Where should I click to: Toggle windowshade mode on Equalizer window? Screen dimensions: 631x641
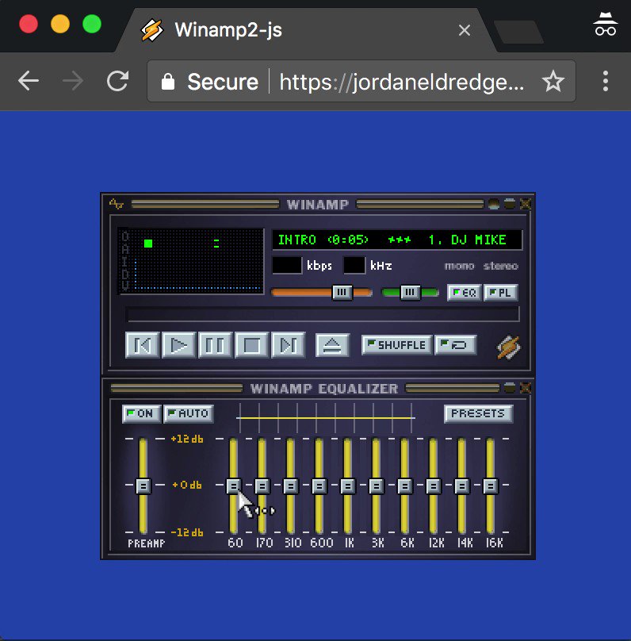click(x=510, y=388)
